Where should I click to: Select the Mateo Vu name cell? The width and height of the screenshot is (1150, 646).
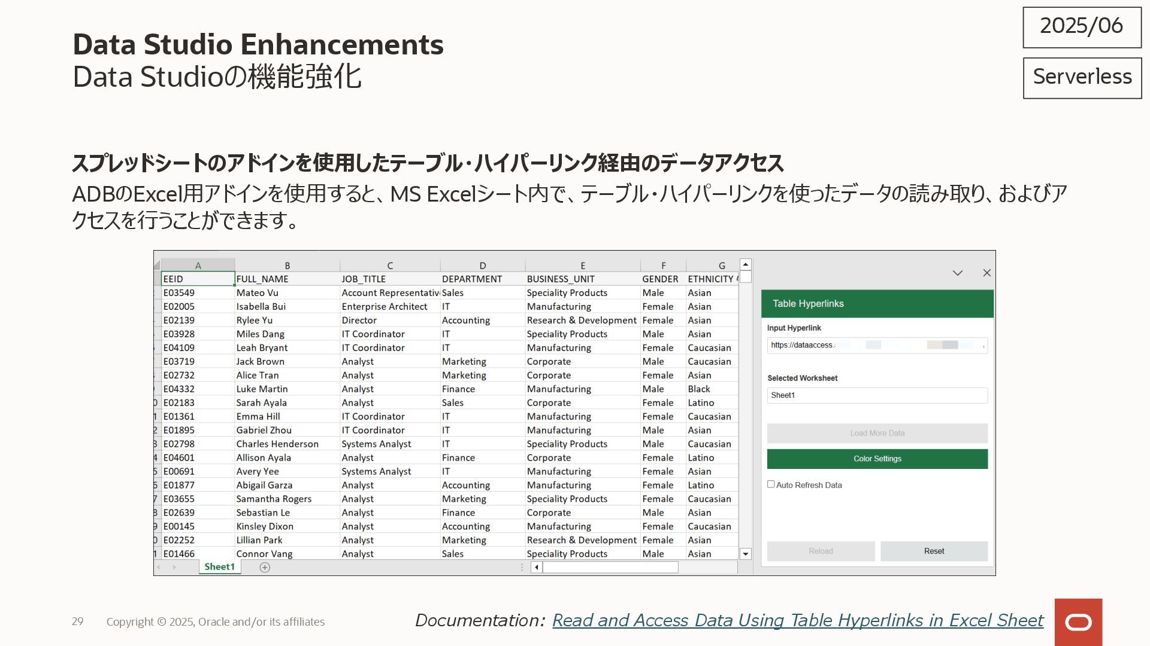click(287, 292)
